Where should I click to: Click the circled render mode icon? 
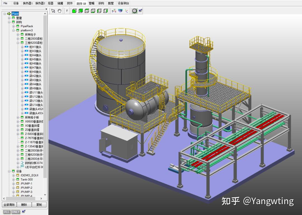tap(134, 11)
